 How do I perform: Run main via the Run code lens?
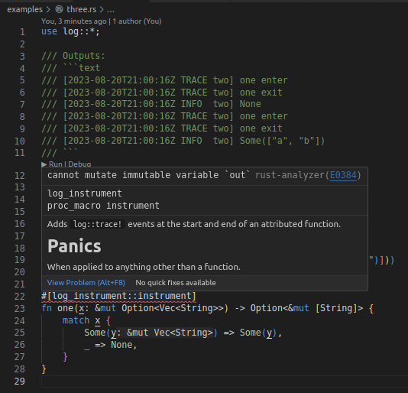[x=56, y=164]
